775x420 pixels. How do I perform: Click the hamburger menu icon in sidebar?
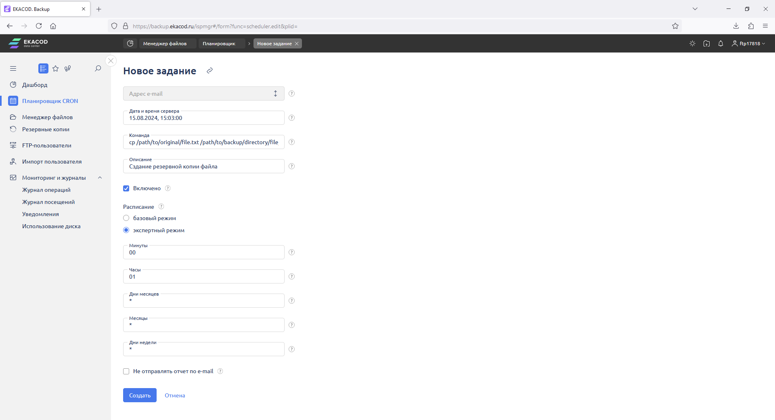point(13,69)
